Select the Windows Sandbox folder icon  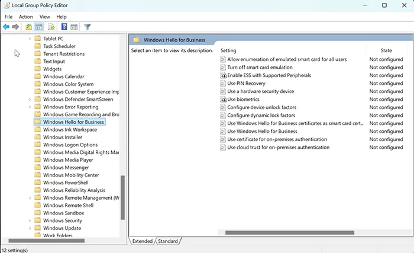tap(37, 213)
